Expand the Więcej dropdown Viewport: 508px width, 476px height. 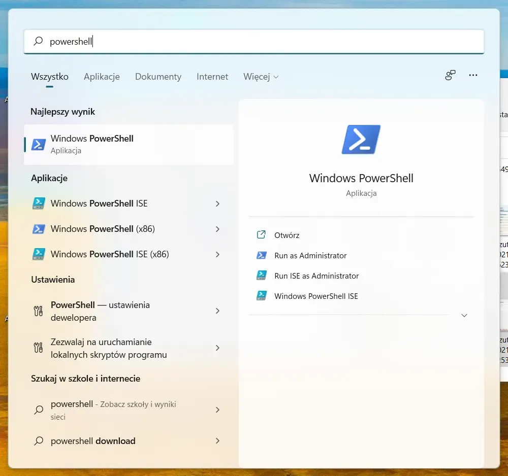tap(261, 77)
